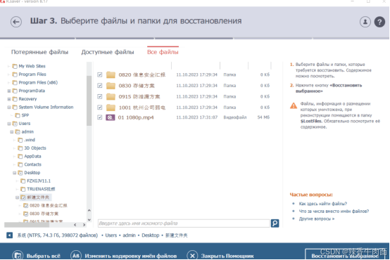
Task: Click the file name search input field
Action: 184,223
